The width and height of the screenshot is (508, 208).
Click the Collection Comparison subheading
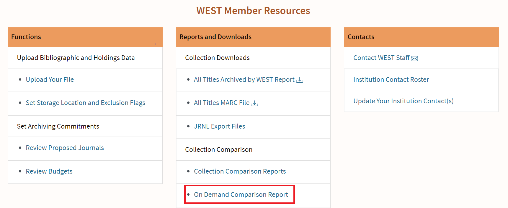[x=219, y=150]
